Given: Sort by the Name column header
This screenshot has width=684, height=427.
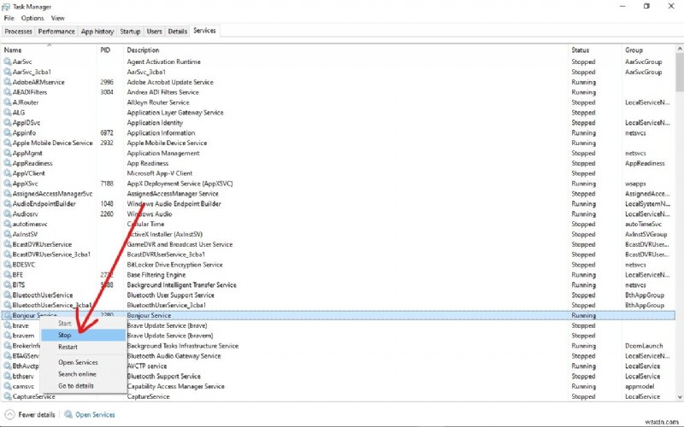Looking at the screenshot, I should (49, 50).
